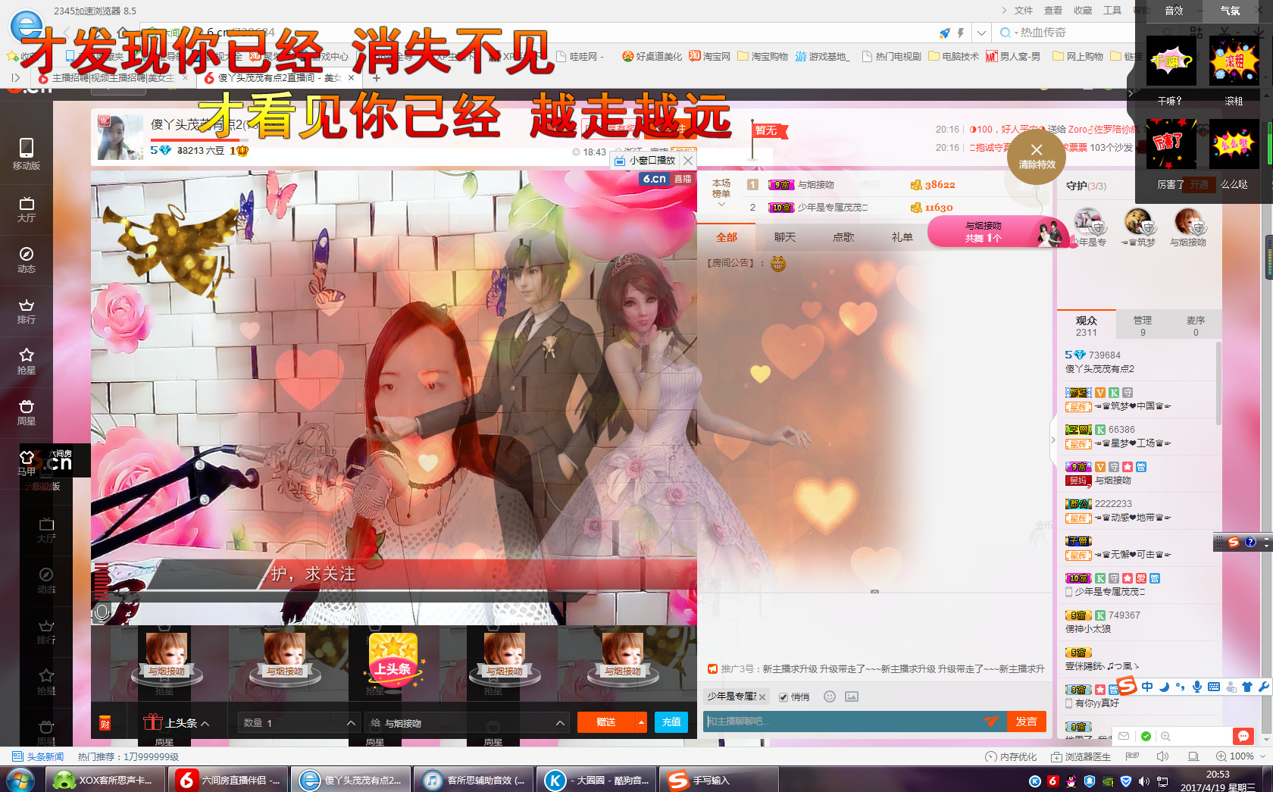Screen dimensions: 1273x792
Task: Click the QQ penguin tray icon
Action: click(1071, 781)
